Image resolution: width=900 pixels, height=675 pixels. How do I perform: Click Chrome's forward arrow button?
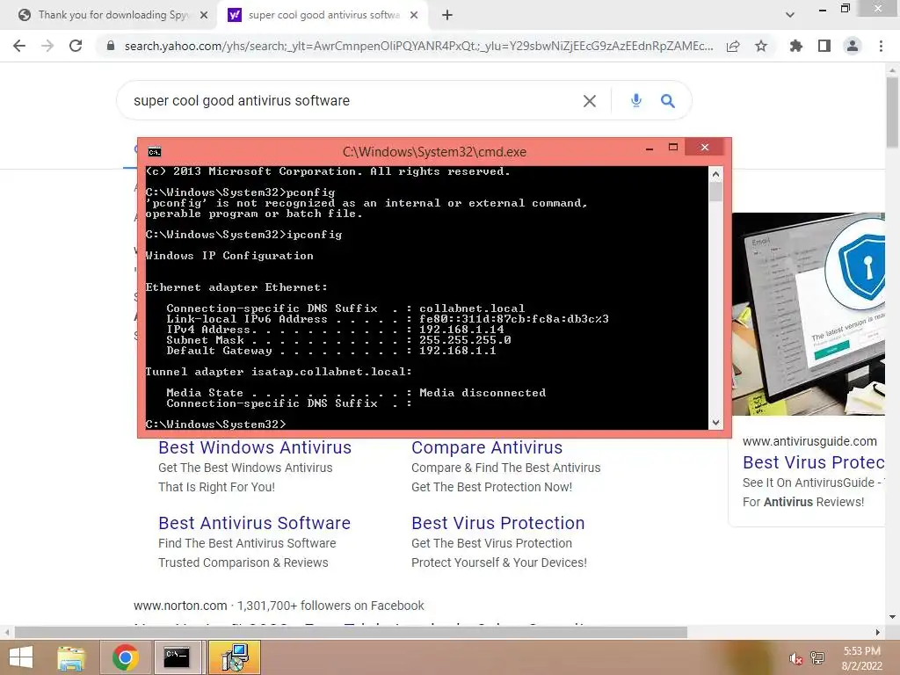click(x=47, y=46)
